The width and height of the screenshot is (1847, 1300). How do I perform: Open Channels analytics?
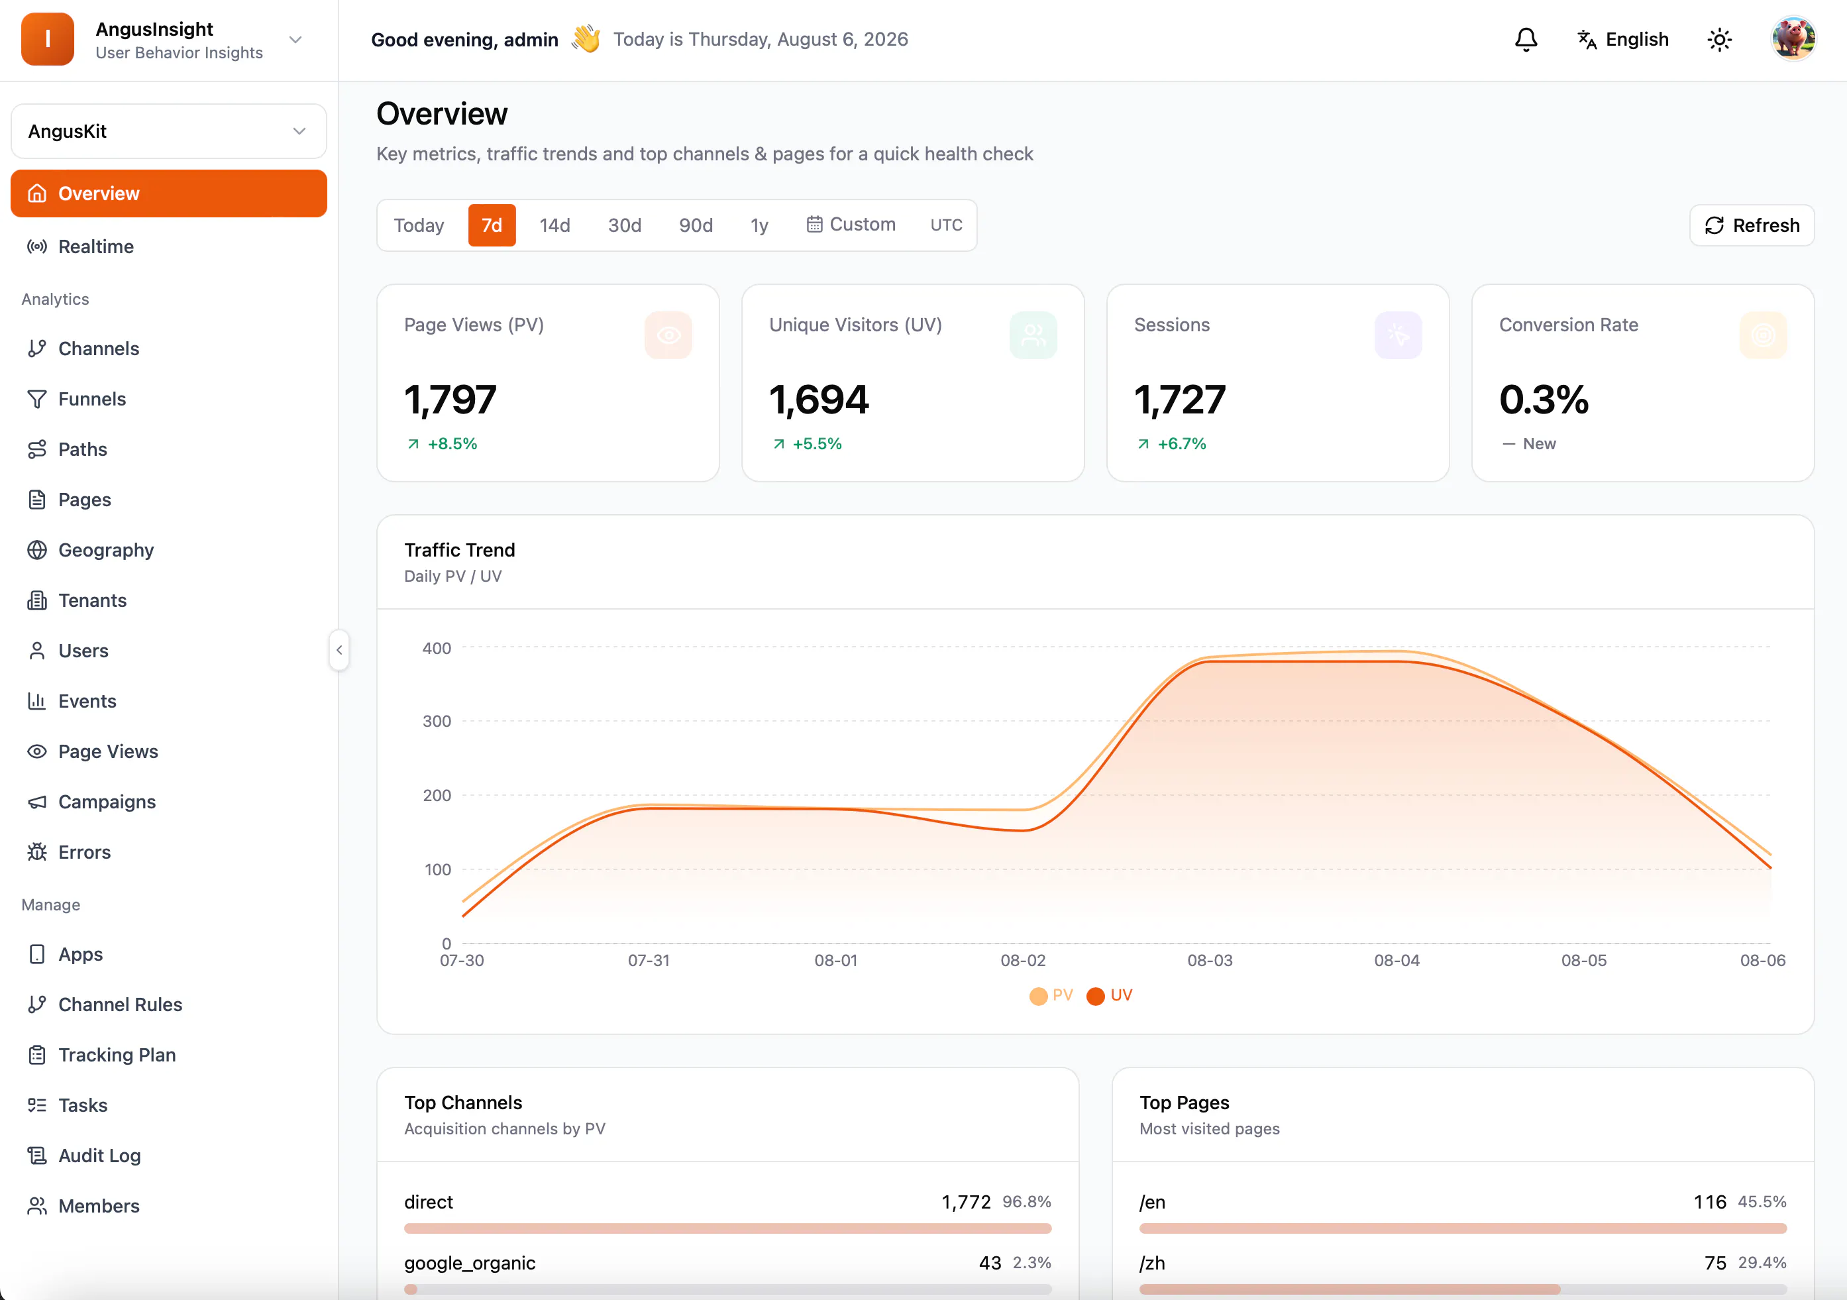168,349
